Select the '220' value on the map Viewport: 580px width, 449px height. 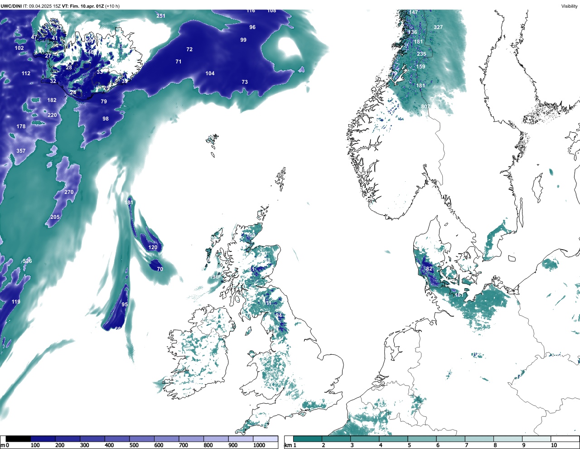52,115
